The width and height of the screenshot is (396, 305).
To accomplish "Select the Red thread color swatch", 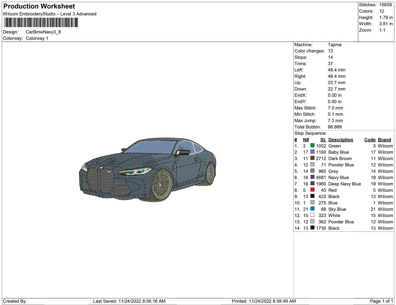I will point(312,190).
